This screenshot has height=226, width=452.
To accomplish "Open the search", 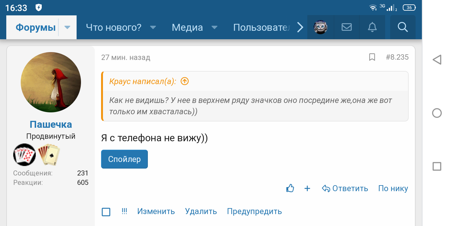I will tap(403, 27).
